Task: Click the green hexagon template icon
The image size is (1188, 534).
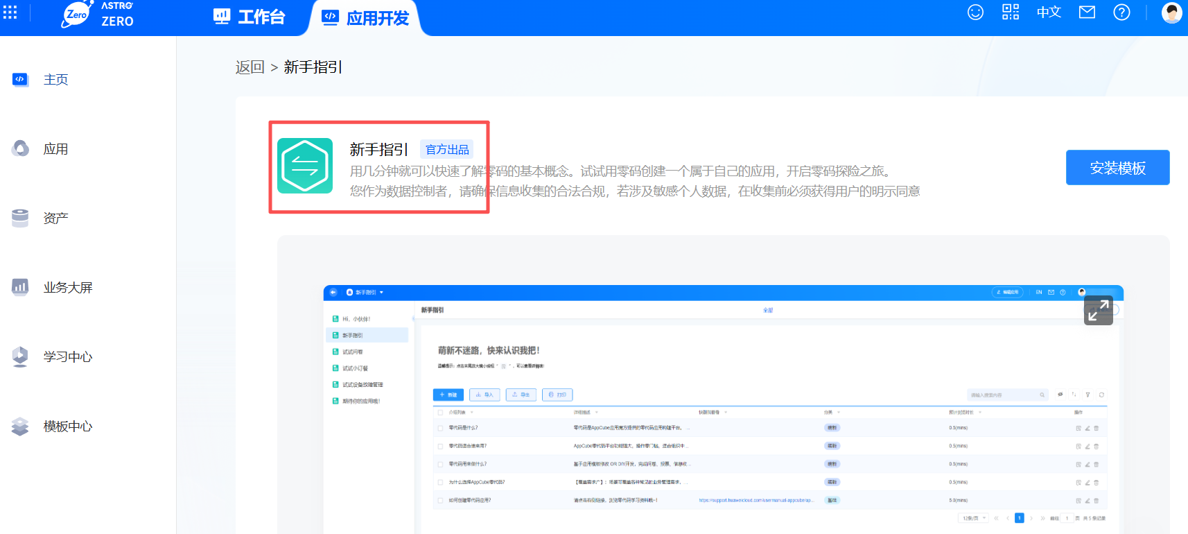Action: pyautogui.click(x=305, y=166)
